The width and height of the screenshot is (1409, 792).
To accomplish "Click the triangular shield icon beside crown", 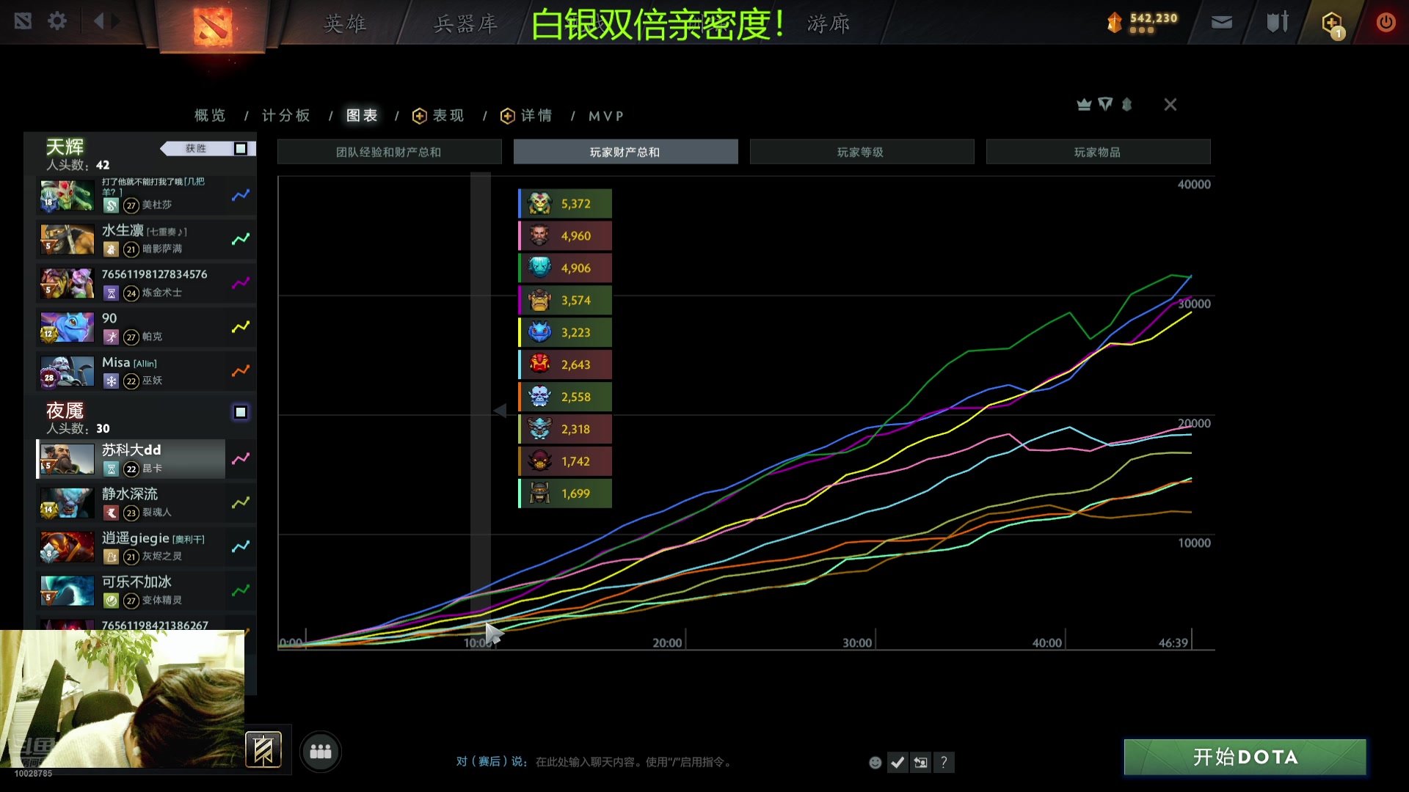I will [x=1105, y=105].
